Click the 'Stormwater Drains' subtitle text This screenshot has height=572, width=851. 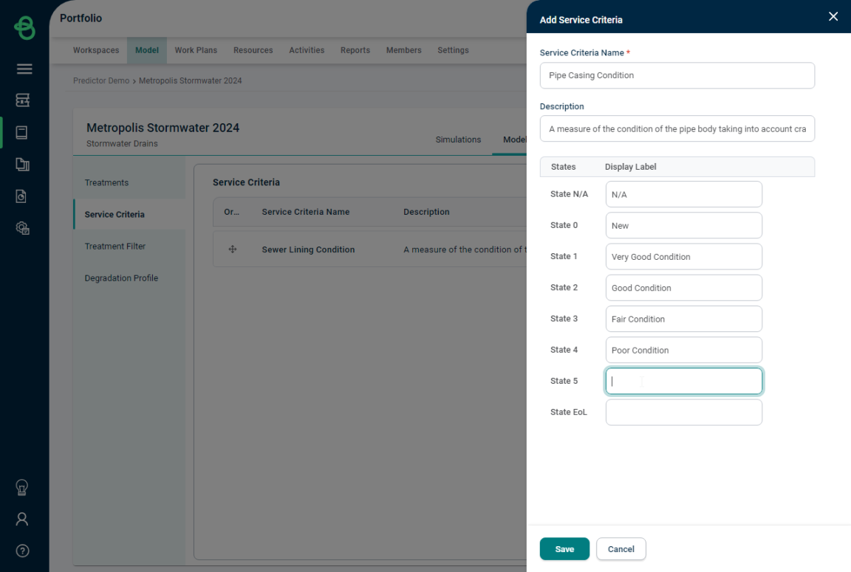click(122, 144)
